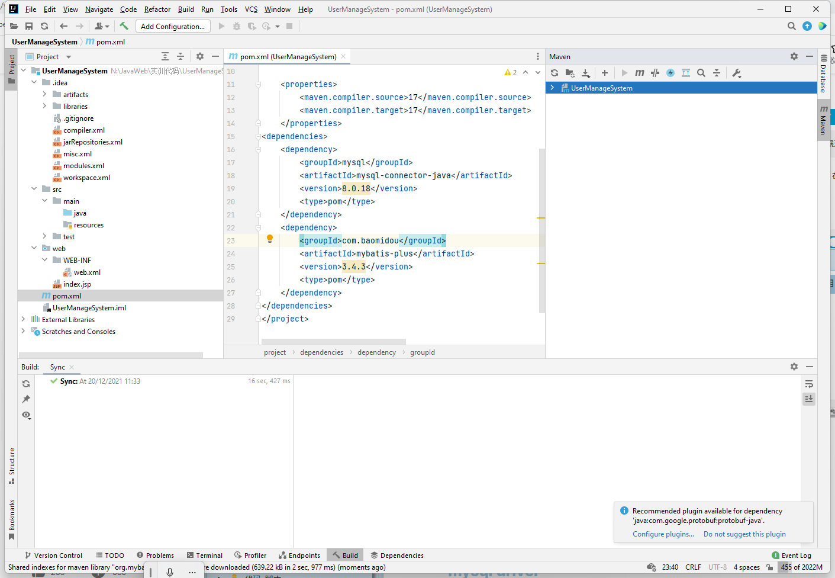Open the Problems tool window
835x578 pixels.
(155, 555)
